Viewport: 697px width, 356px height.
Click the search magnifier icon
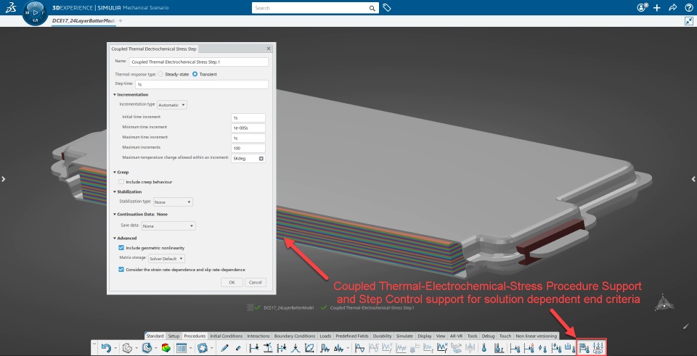(372, 8)
